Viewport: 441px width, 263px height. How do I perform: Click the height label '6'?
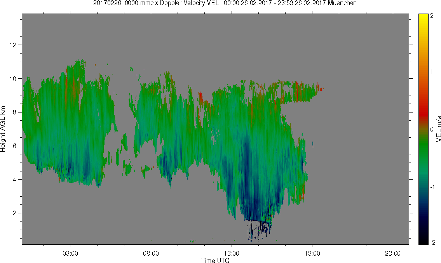(x=14, y=146)
